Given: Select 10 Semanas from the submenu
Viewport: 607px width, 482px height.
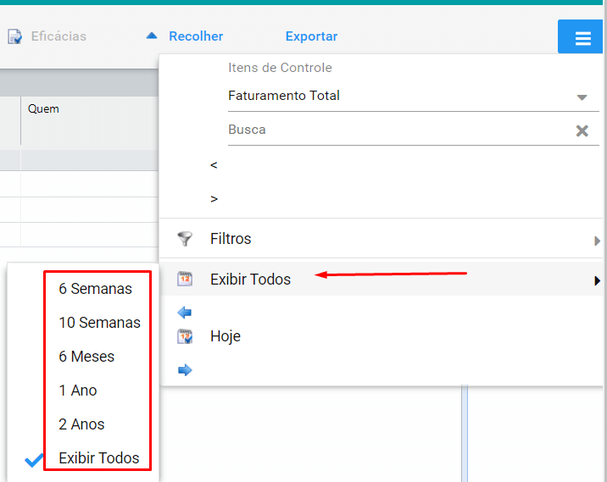Looking at the screenshot, I should pyautogui.click(x=99, y=323).
